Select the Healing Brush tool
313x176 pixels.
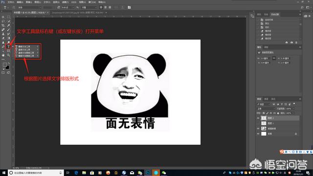[x=3, y=30]
